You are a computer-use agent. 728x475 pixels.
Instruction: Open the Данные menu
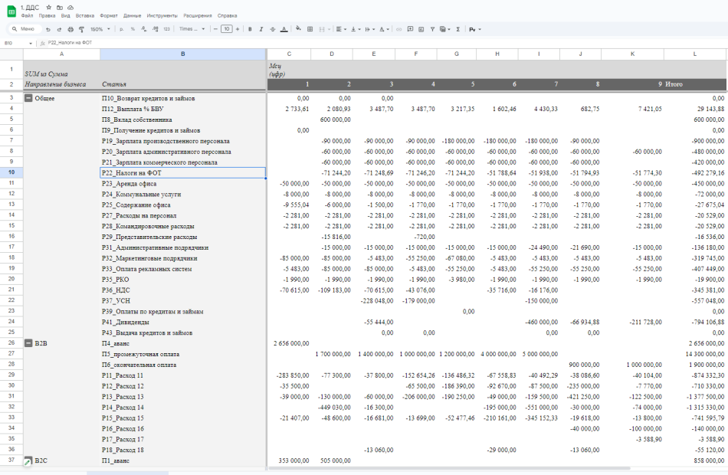point(132,15)
